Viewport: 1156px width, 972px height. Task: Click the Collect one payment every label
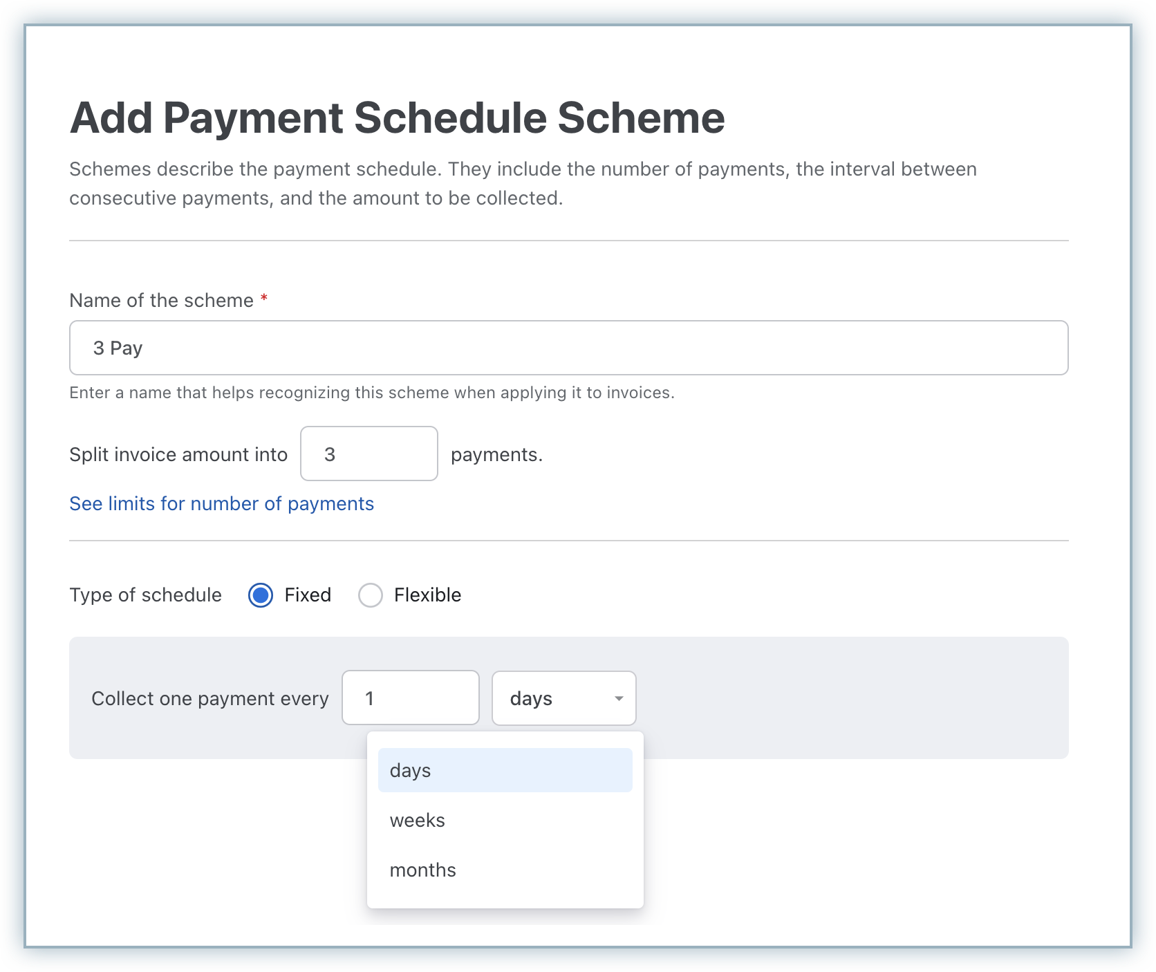(210, 699)
